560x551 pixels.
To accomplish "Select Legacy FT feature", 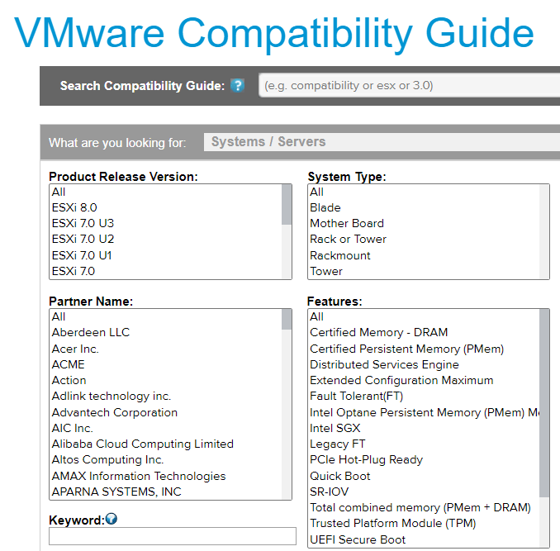I will [424, 444].
